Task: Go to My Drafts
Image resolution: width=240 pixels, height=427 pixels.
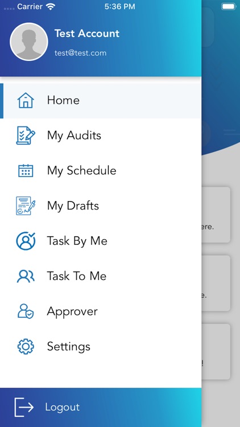Action: point(101,206)
